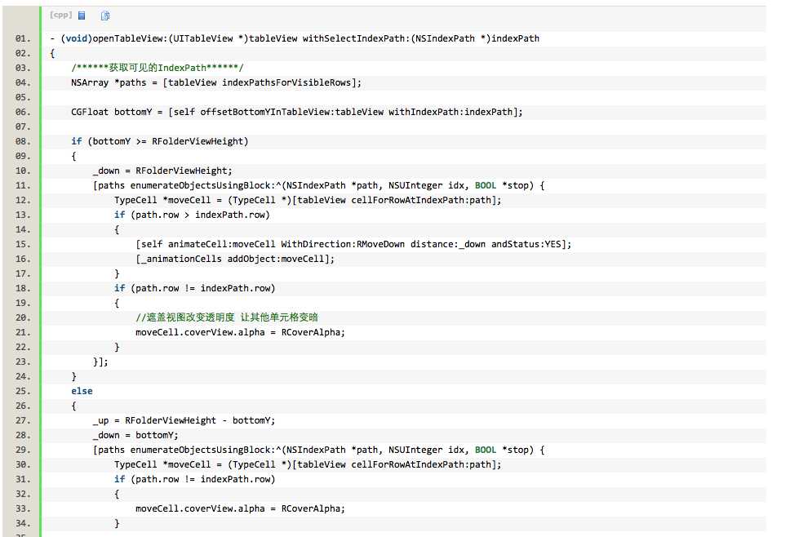Select line number 07.
This screenshot has height=537, width=790.
(x=22, y=127)
